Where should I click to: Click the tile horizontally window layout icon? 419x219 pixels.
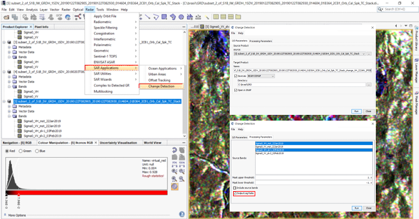[223, 17]
